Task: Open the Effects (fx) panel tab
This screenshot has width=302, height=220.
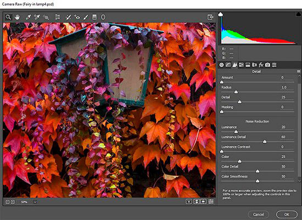Action: (x=261, y=65)
